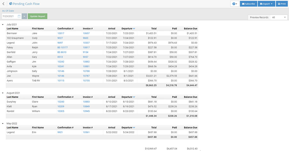Viewport: 289px width, 151px height.
Task: Click the back arrow icon
Action: [x=3, y=4]
